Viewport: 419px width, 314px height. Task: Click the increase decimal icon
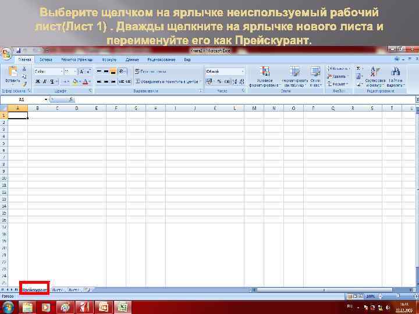(x=235, y=81)
